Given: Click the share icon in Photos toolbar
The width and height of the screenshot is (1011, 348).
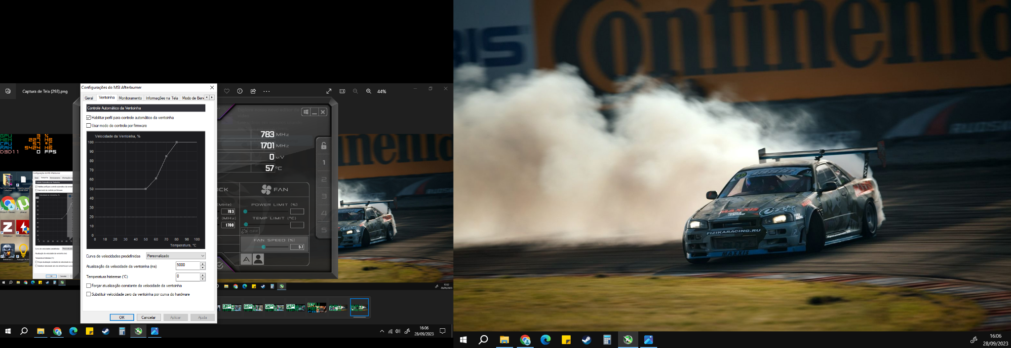Looking at the screenshot, I should click(x=253, y=91).
